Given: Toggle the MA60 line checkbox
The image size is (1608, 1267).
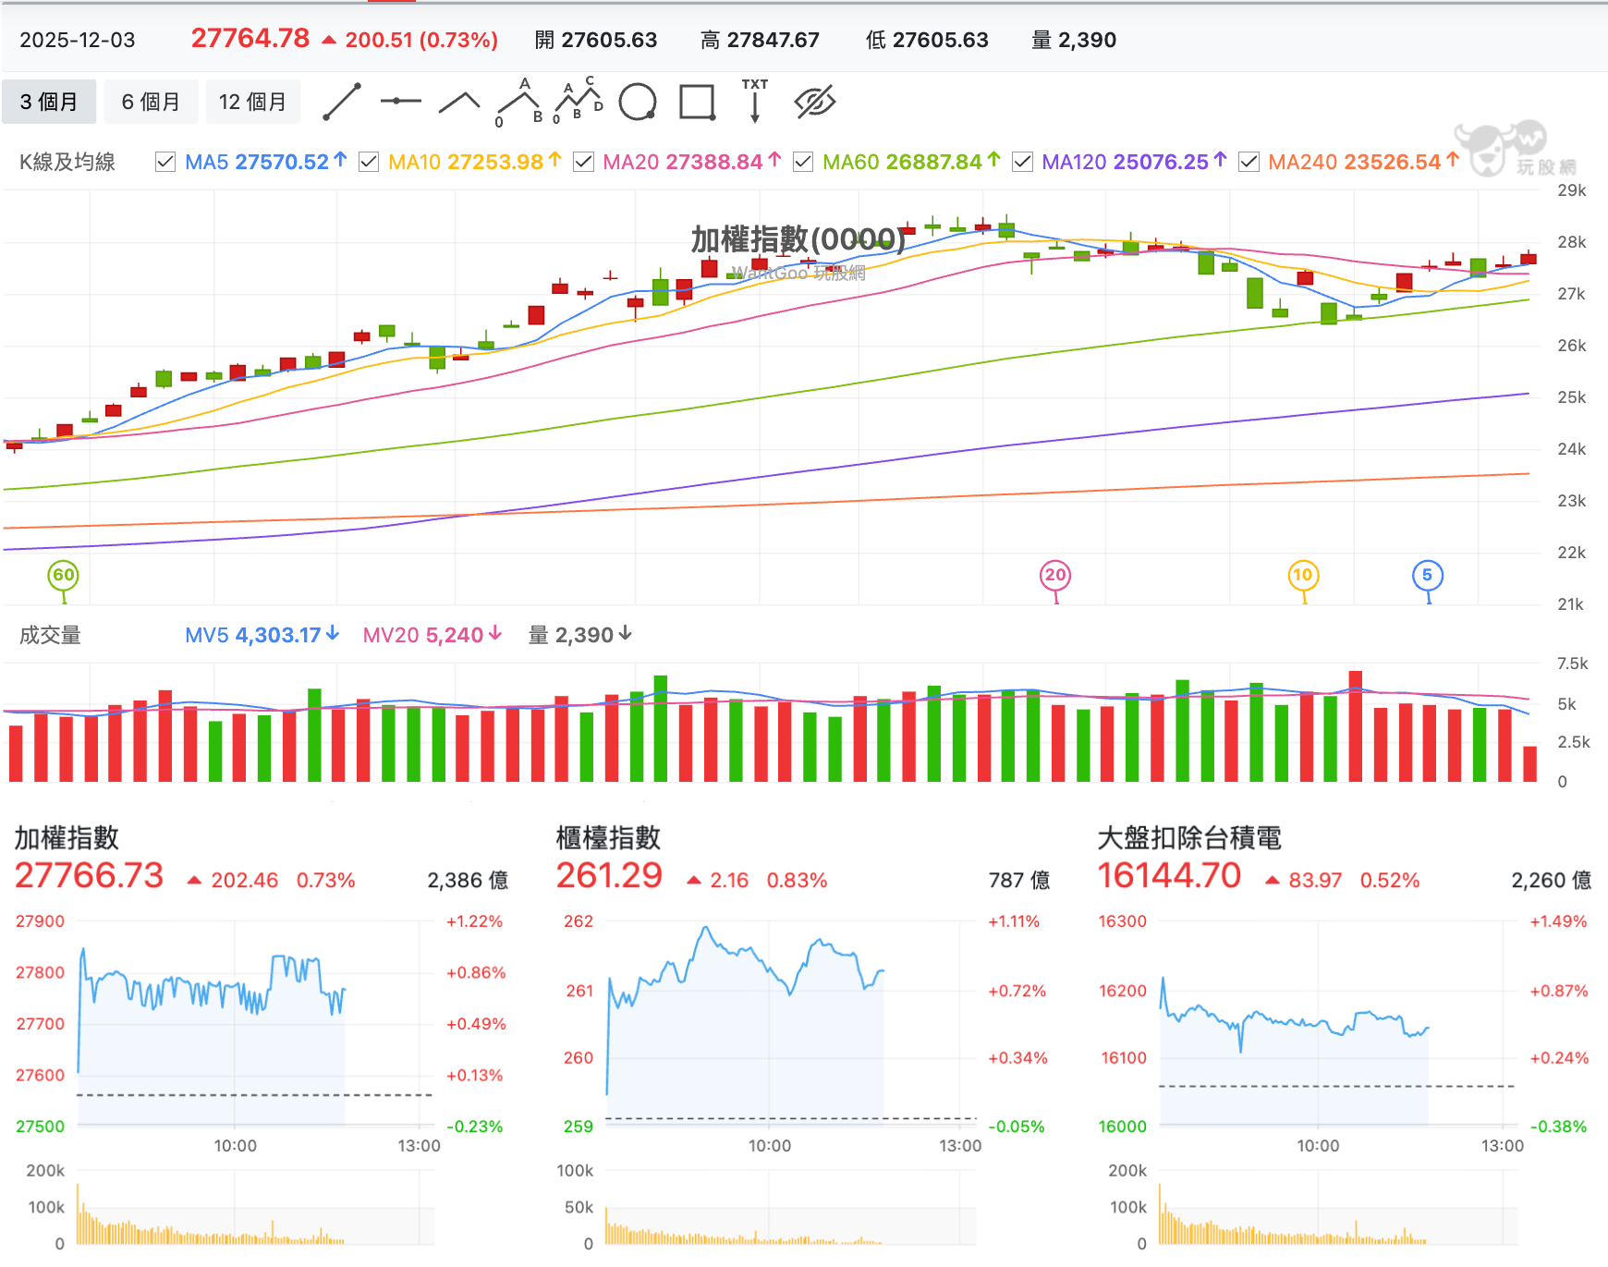Looking at the screenshot, I should [803, 162].
